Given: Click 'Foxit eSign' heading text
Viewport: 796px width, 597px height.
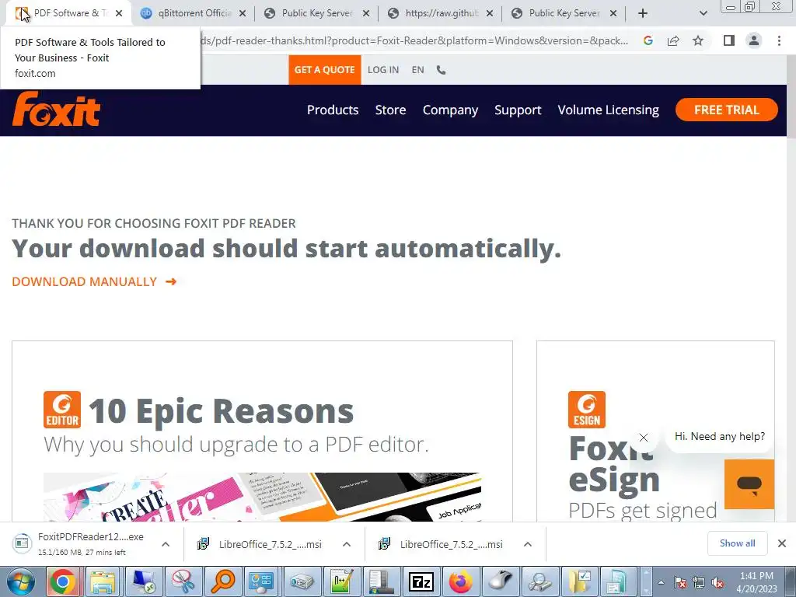Looking at the screenshot, I should click(x=614, y=465).
